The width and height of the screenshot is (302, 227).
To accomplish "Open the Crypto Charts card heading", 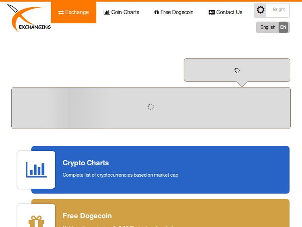I will 86,163.
